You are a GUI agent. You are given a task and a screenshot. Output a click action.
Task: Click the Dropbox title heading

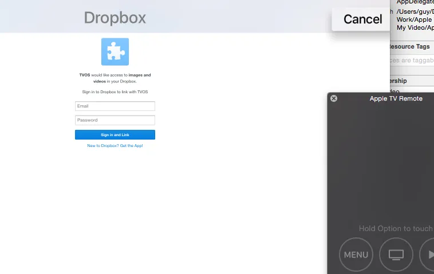115,18
